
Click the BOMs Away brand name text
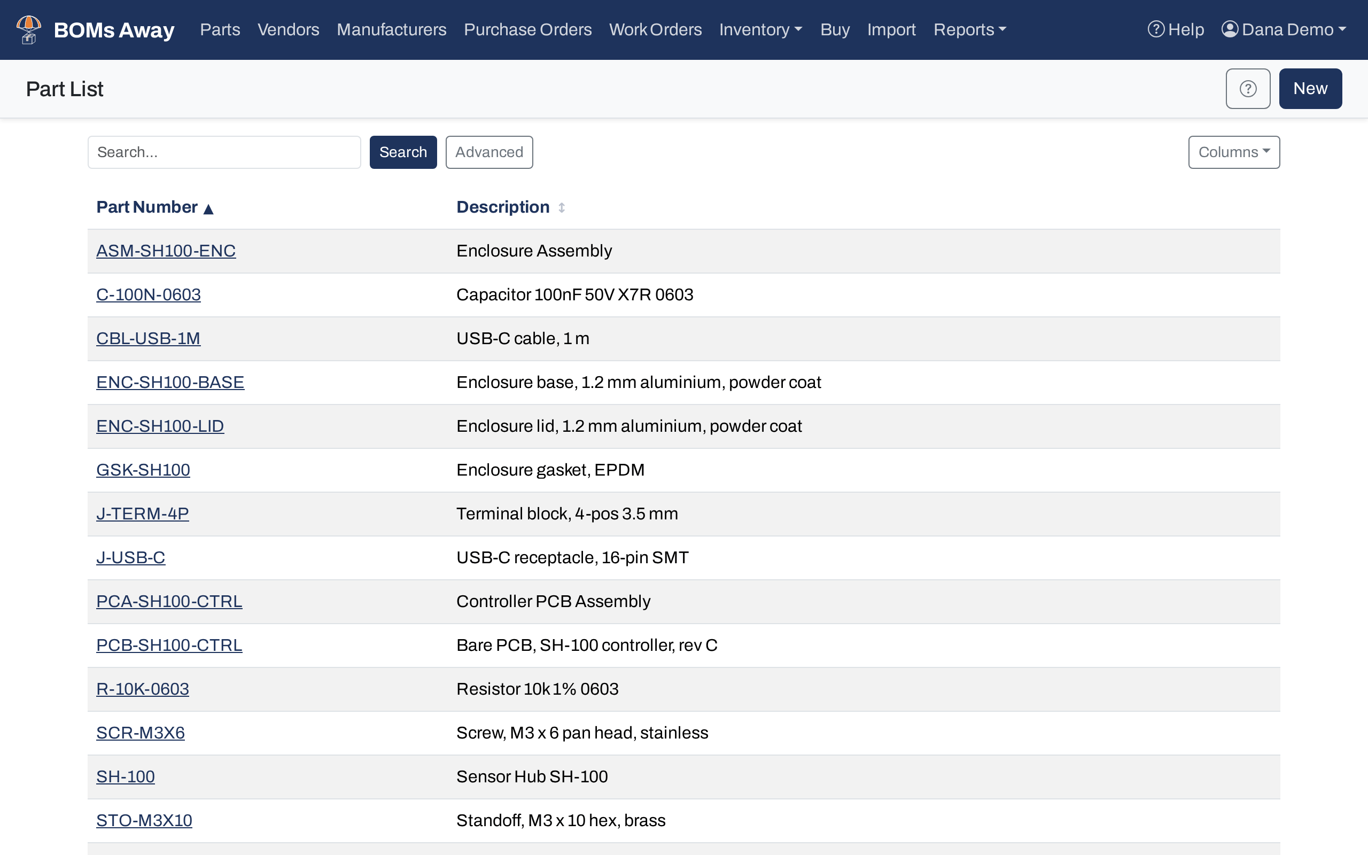click(x=114, y=30)
